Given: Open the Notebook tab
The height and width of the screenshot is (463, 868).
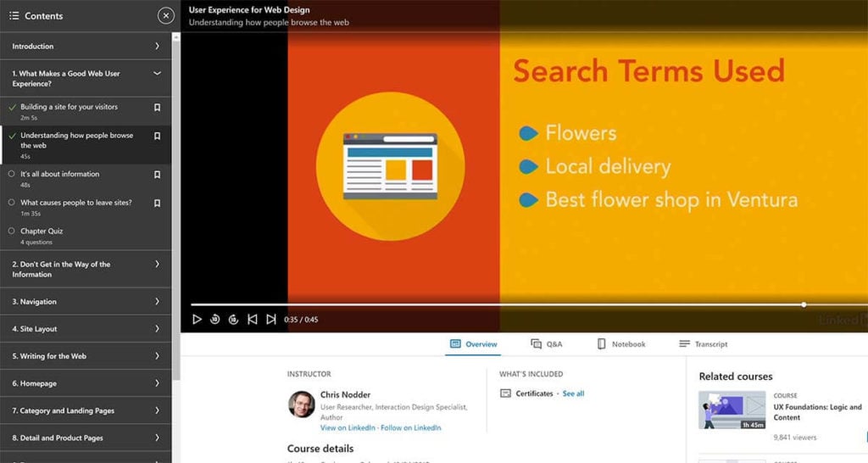Looking at the screenshot, I should [621, 344].
